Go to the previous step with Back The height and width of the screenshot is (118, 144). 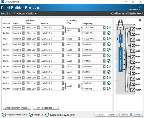point(100,115)
